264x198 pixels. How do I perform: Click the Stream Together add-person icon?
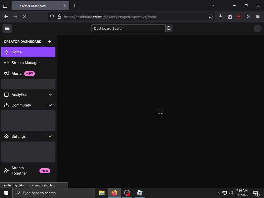(x=6, y=171)
